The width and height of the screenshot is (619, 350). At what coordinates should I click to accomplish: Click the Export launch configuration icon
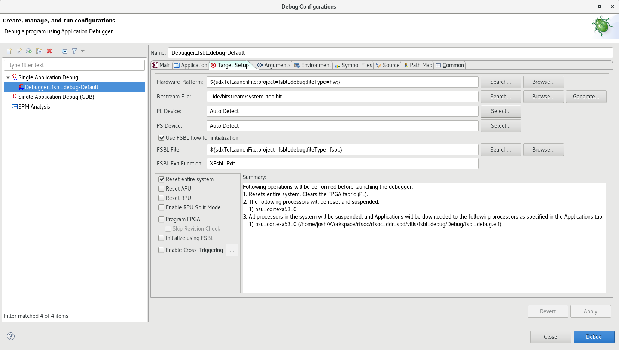tap(29, 51)
